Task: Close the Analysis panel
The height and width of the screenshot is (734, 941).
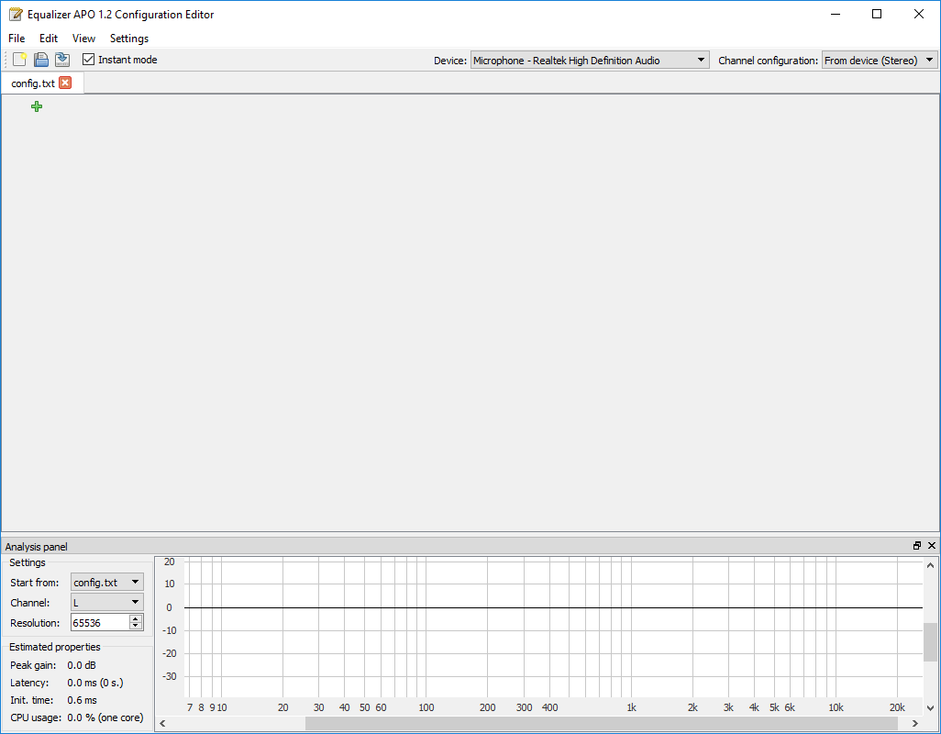Action: [932, 546]
